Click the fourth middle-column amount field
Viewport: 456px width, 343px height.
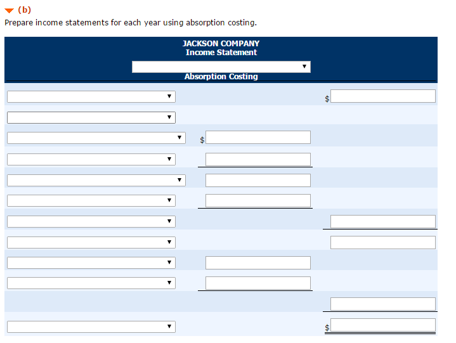pyautogui.click(x=257, y=200)
